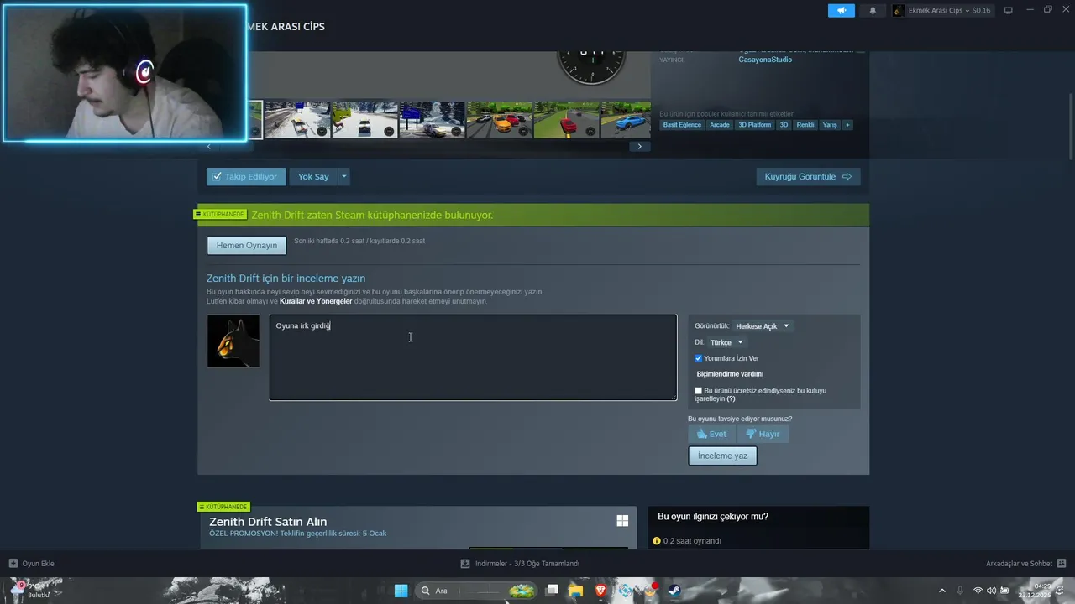Open Ekmek Arası Cips account menu
Viewport: 1075px width, 604px height.
coord(941,10)
